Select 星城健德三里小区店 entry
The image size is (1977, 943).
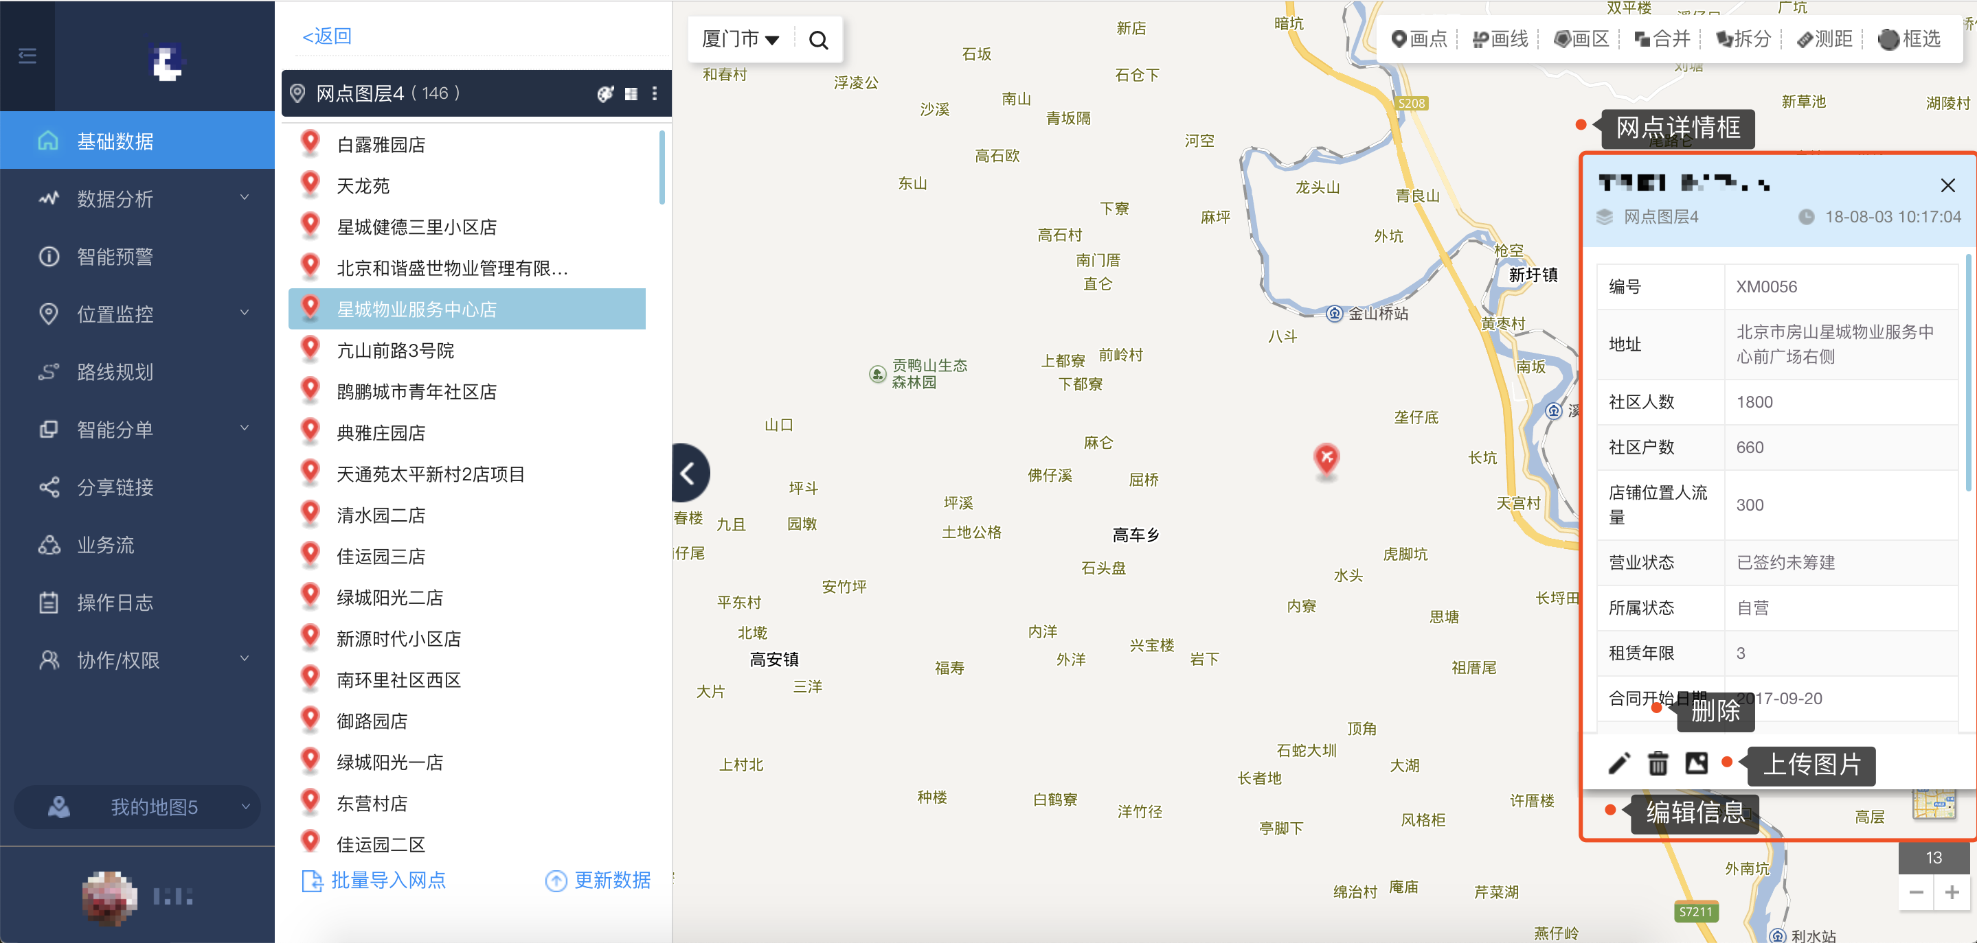coord(466,227)
